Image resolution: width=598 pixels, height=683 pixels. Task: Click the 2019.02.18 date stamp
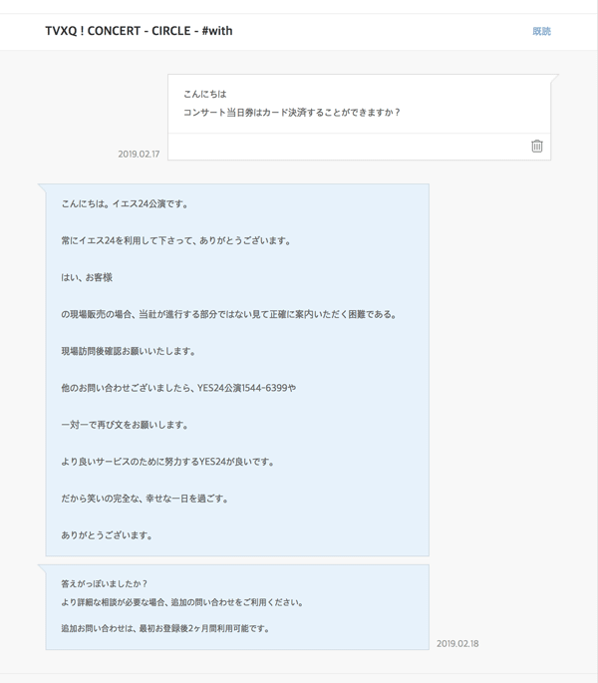457,644
